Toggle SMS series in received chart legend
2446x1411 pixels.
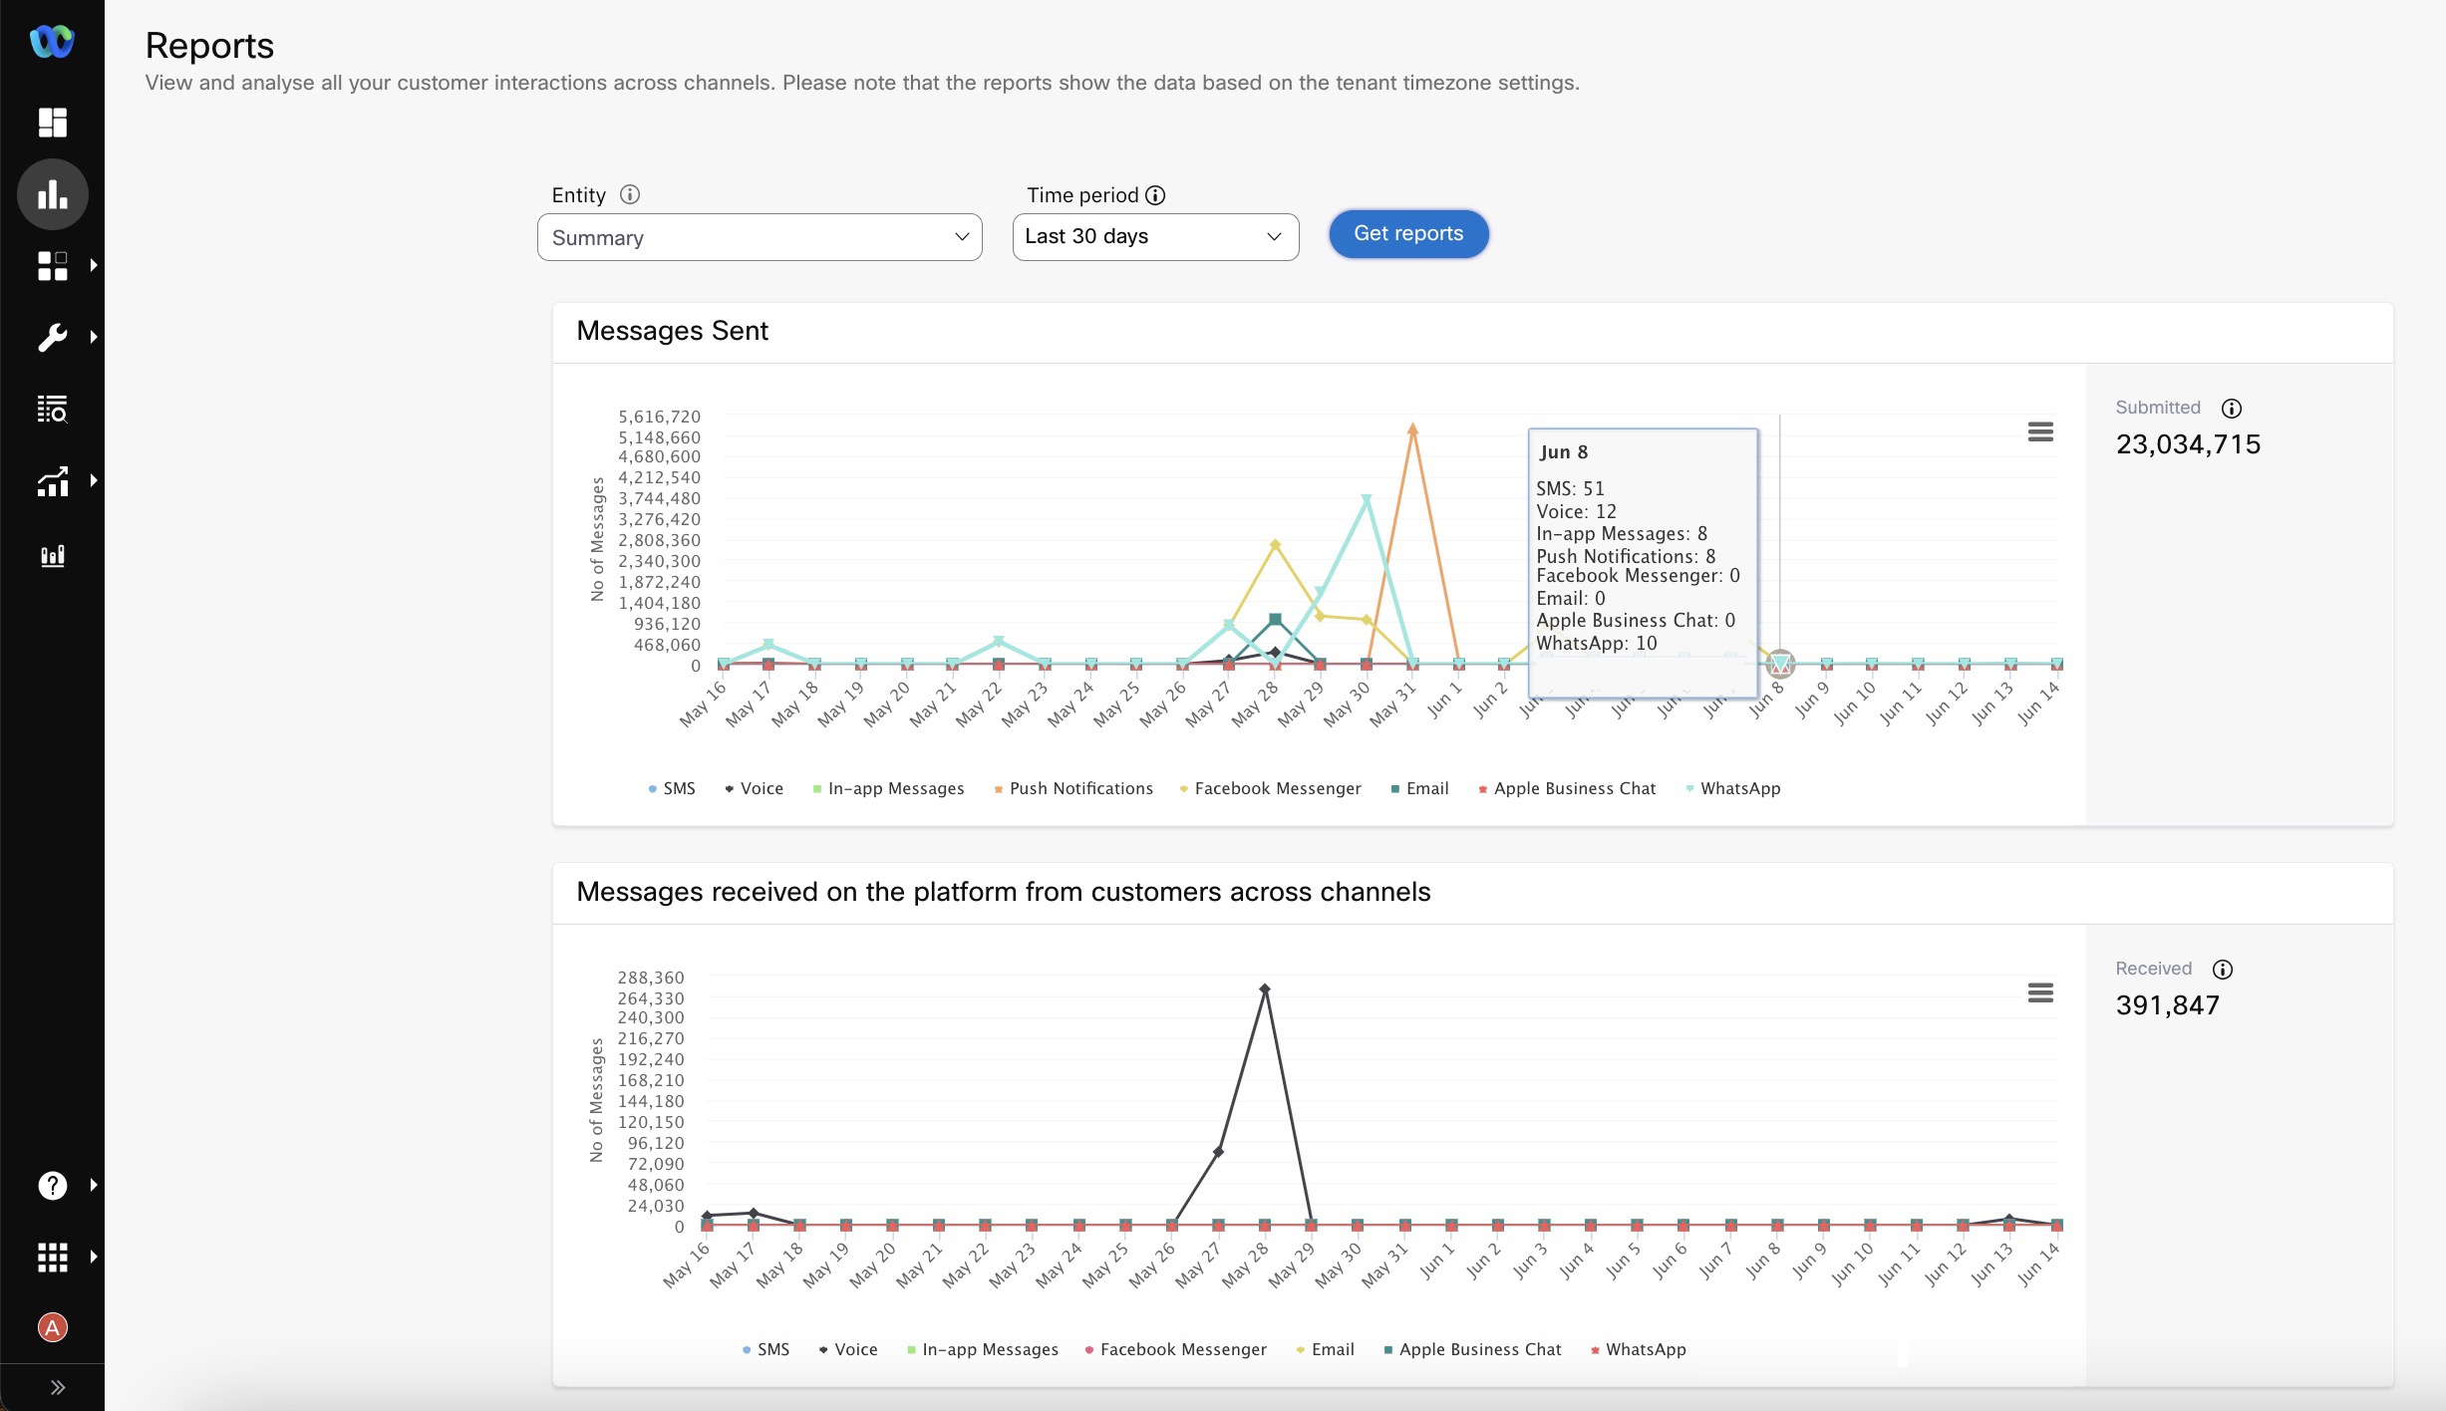pos(765,1349)
